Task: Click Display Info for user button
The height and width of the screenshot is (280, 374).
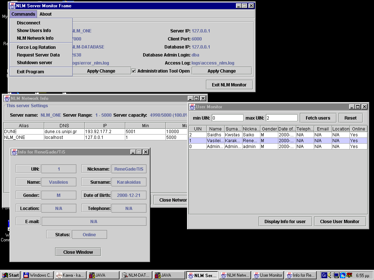Action: [x=285, y=221]
